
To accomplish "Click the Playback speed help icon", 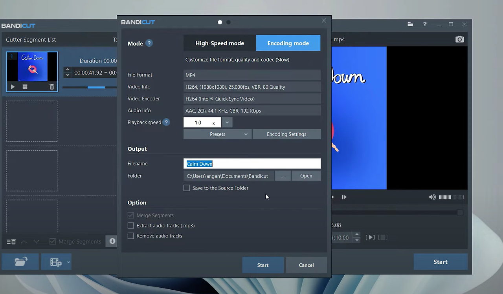I will click(x=166, y=122).
